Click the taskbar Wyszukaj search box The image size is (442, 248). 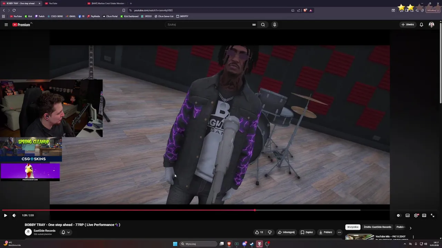[199, 244]
